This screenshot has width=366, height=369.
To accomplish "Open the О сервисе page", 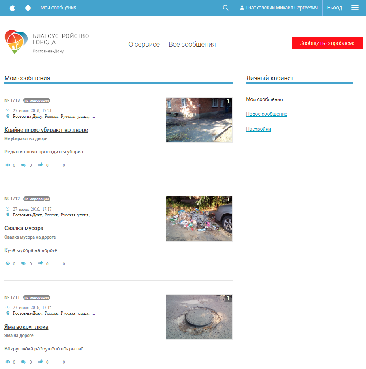I will tap(144, 45).
